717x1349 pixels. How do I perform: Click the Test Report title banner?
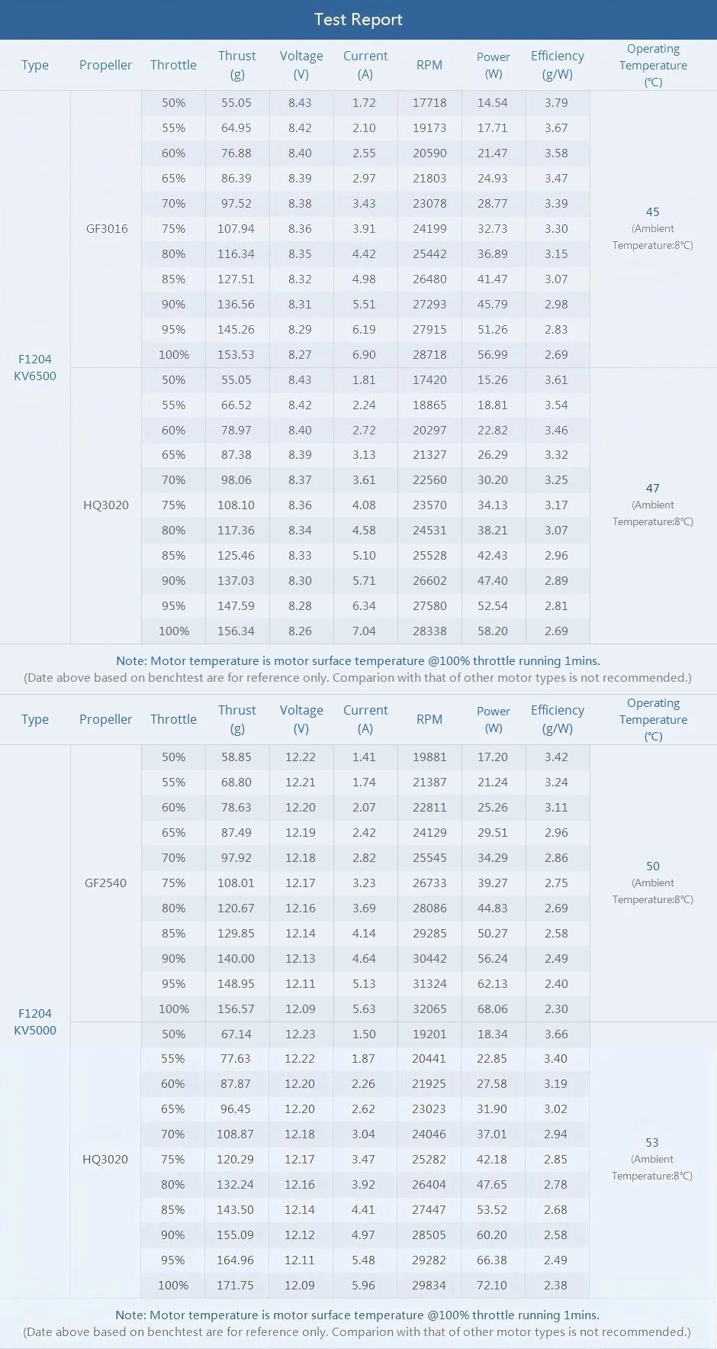coord(358,20)
